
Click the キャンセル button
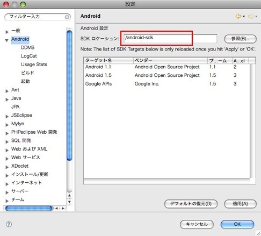pos(197,224)
